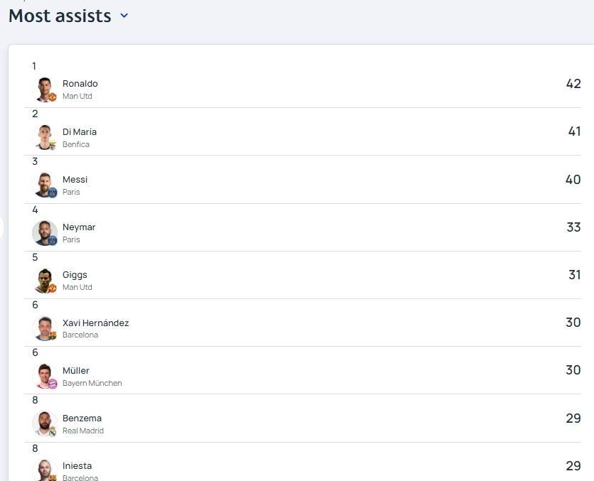Click the Benfica club label under Di María
This screenshot has height=481, width=594.
pyautogui.click(x=76, y=144)
